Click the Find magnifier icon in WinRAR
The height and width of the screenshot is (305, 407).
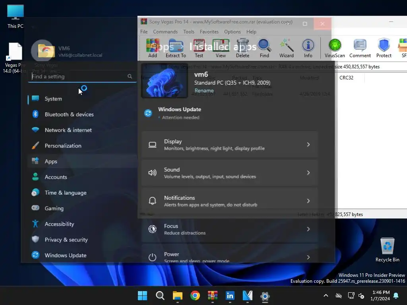pyautogui.click(x=264, y=48)
